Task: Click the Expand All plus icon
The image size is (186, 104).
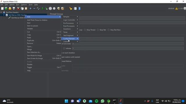Action: pos(30,8)
